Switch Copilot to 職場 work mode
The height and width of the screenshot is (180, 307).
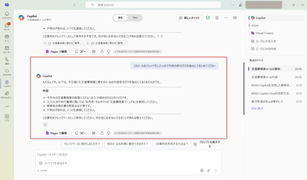tap(120, 18)
